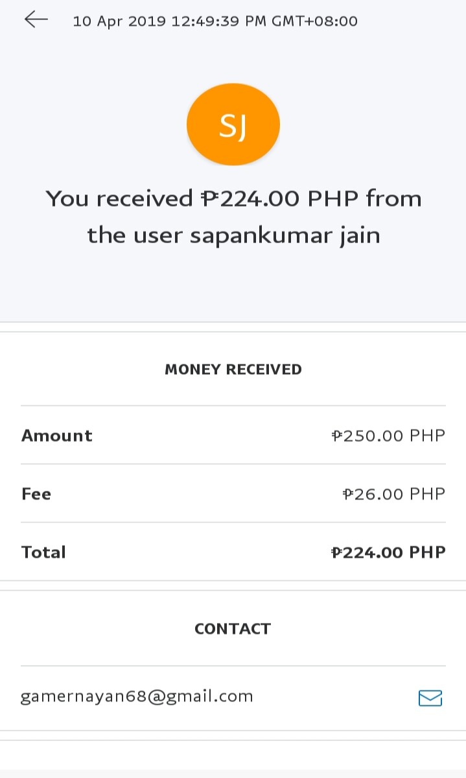Screen dimensions: 466x778
Task: Tap the transaction timestamp at top
Action: (x=215, y=21)
